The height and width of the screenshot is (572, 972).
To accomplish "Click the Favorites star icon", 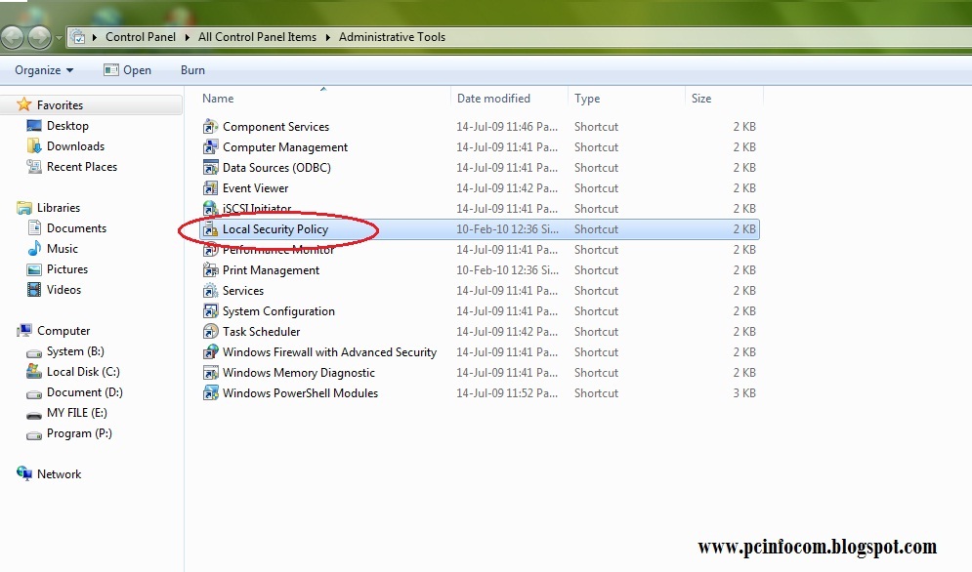I will [23, 104].
